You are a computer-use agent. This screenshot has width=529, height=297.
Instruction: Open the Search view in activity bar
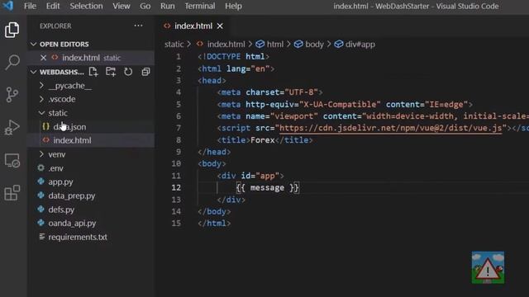[x=12, y=63]
